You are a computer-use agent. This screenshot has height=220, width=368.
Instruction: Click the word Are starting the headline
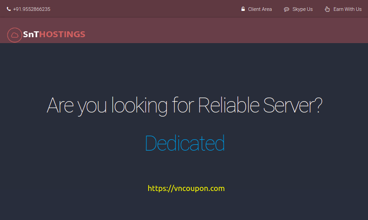[60, 106]
